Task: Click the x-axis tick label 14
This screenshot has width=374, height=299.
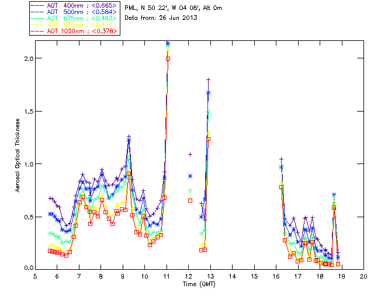Action: click(x=233, y=276)
